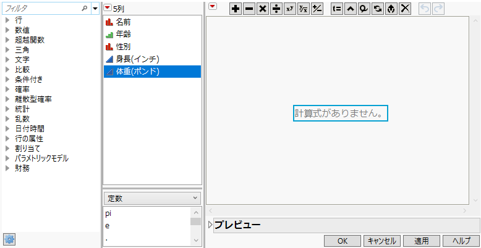The width and height of the screenshot is (481, 248).
Task: Select the 名前 column
Action: click(x=152, y=22)
